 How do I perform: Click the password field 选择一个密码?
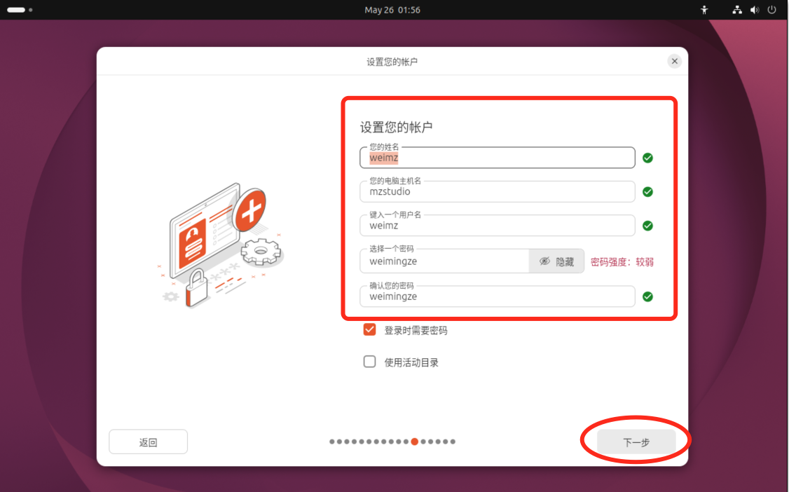(x=444, y=261)
